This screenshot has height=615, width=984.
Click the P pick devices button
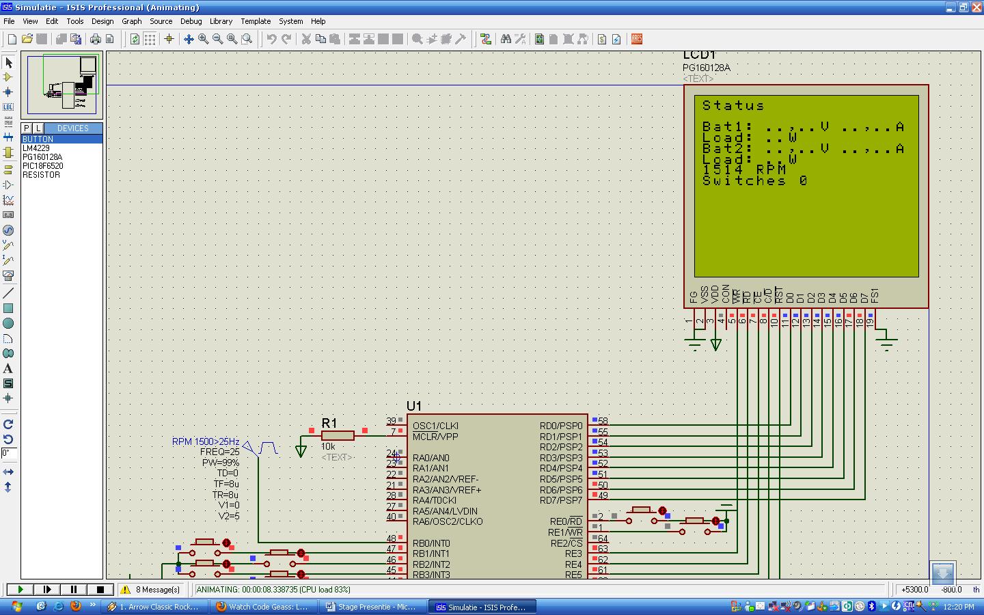coord(27,128)
